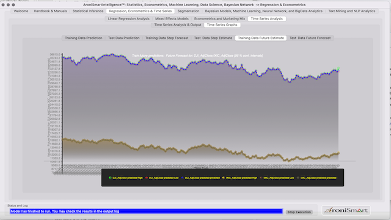Click the dark IXIC predicted legend marker
The height and width of the screenshot is (220, 391).
(x=298, y=178)
